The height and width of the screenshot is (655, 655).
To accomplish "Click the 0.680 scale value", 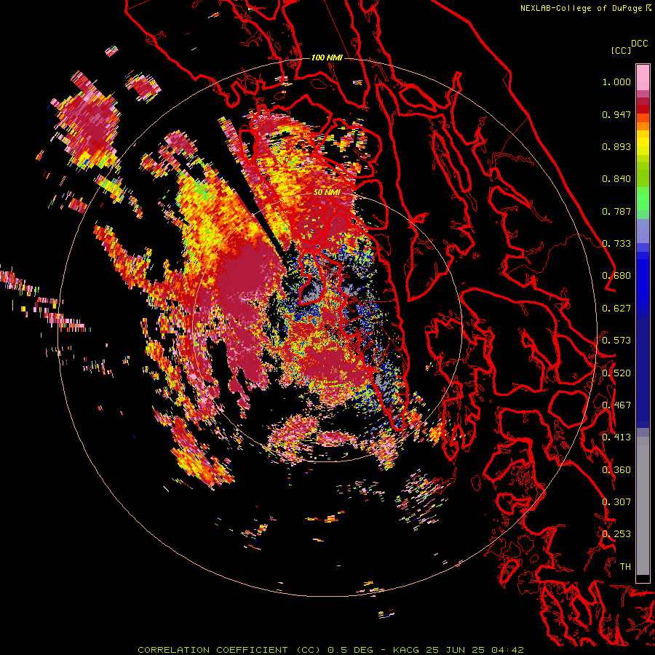I will tap(616, 276).
